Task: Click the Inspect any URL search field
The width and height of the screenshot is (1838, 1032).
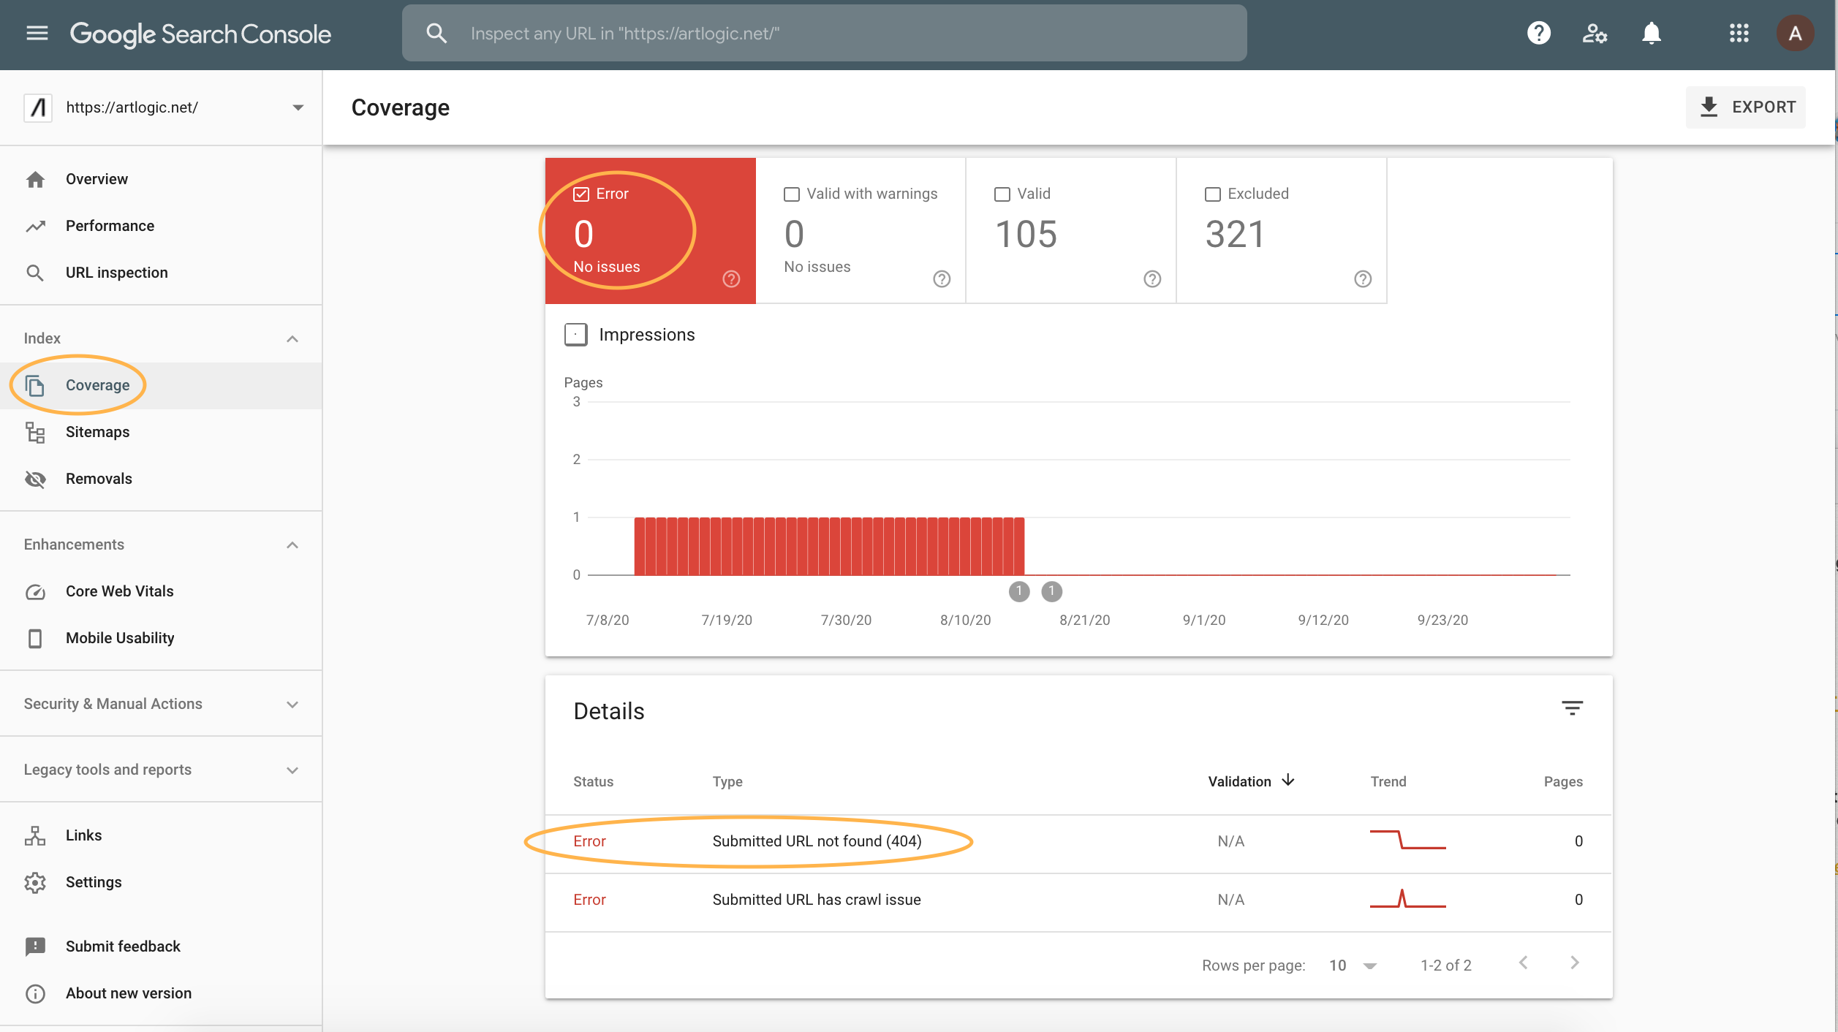Action: 824,34
